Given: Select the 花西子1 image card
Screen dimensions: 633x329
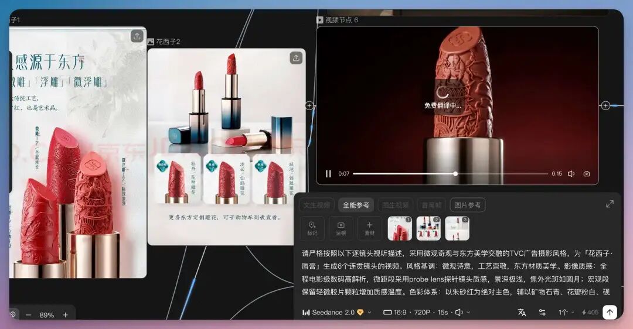Looking at the screenshot, I should pos(77,152).
